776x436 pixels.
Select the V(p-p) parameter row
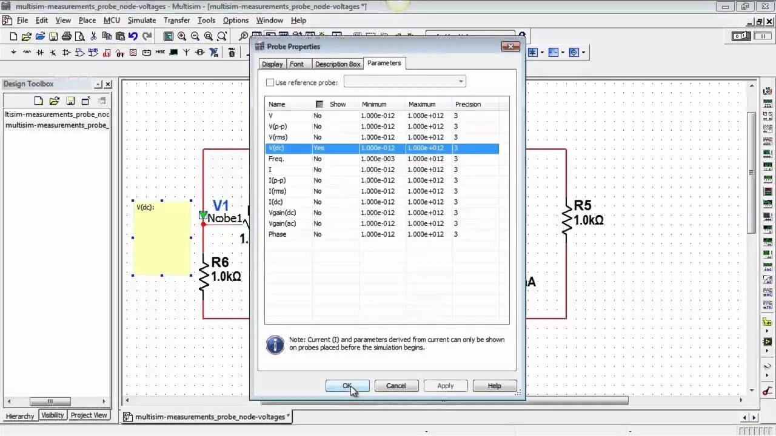pyautogui.click(x=382, y=127)
